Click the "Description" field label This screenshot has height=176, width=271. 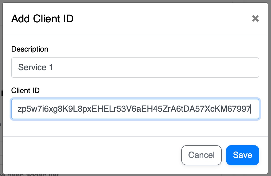[x=30, y=49]
